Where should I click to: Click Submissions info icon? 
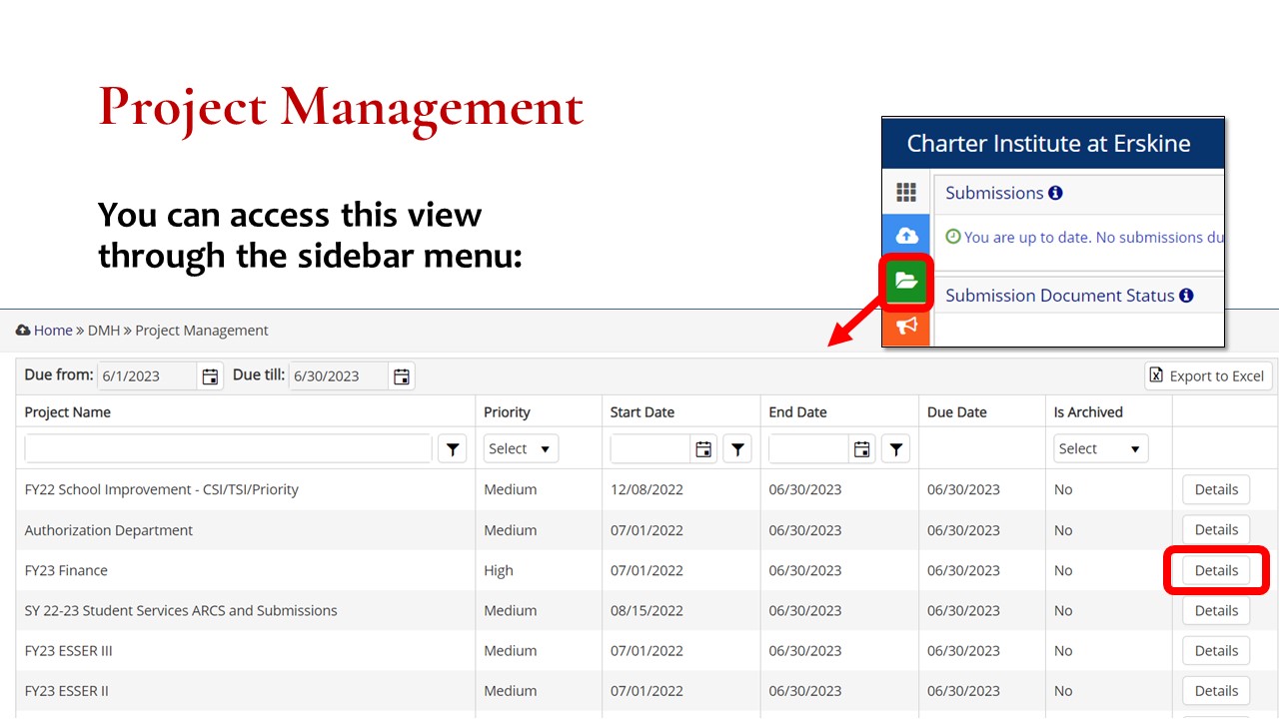1055,193
